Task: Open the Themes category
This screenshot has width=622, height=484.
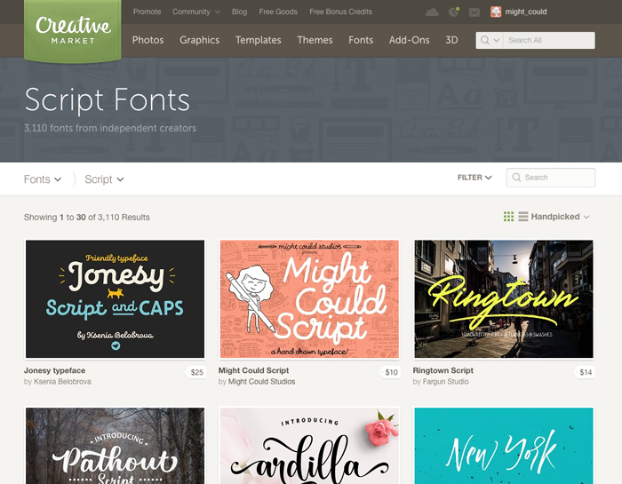Action: [x=315, y=40]
